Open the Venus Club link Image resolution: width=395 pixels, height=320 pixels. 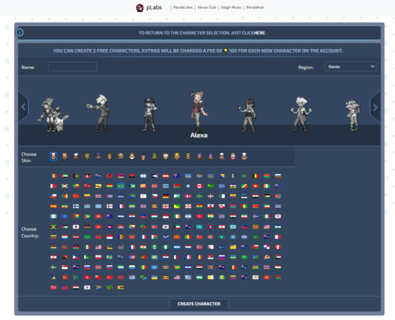[x=206, y=7]
